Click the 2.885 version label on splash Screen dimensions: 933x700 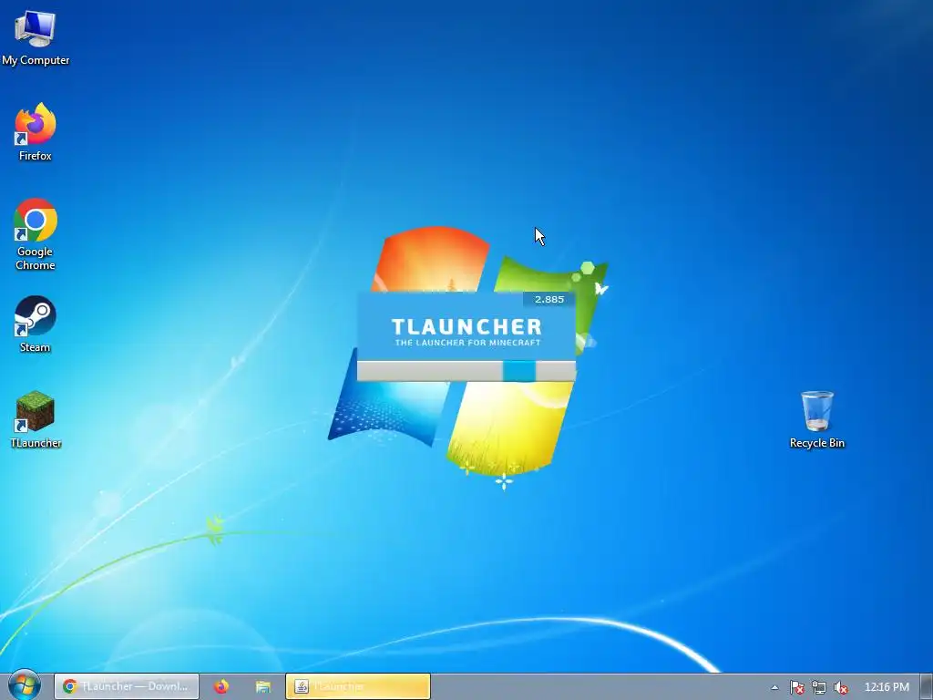click(x=549, y=299)
